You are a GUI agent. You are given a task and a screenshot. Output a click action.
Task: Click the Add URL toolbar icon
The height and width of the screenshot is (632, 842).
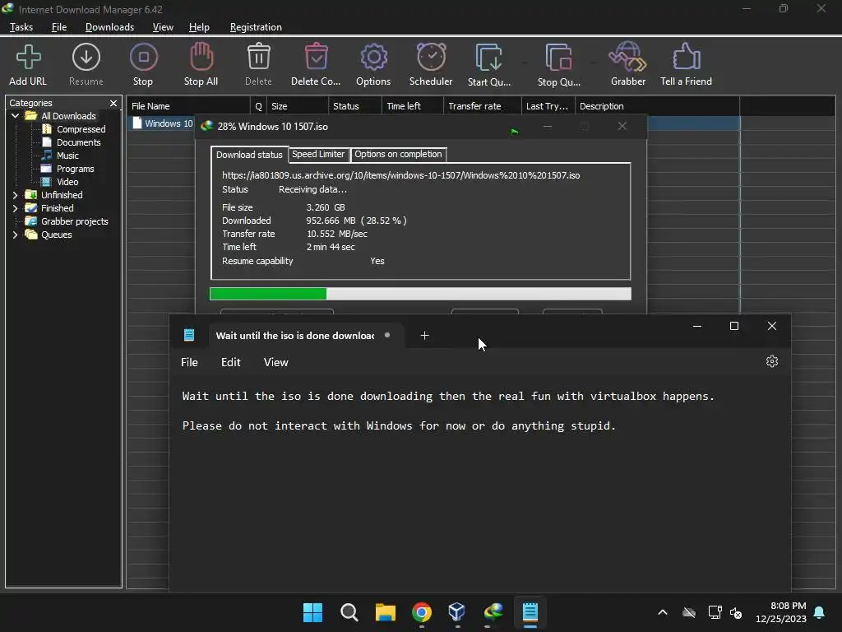coord(28,64)
